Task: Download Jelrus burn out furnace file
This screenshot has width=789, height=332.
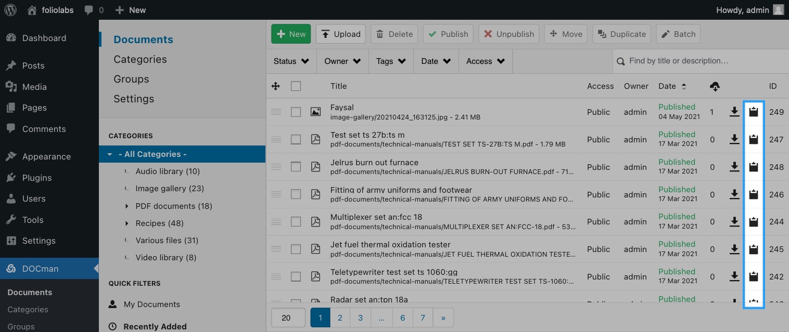Action: click(734, 167)
